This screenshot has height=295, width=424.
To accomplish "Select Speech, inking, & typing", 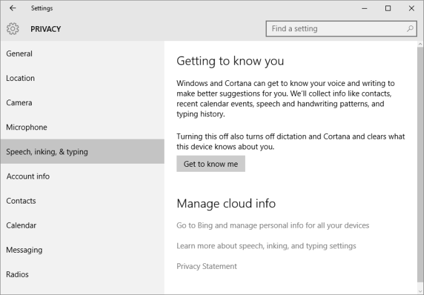I will pos(47,152).
